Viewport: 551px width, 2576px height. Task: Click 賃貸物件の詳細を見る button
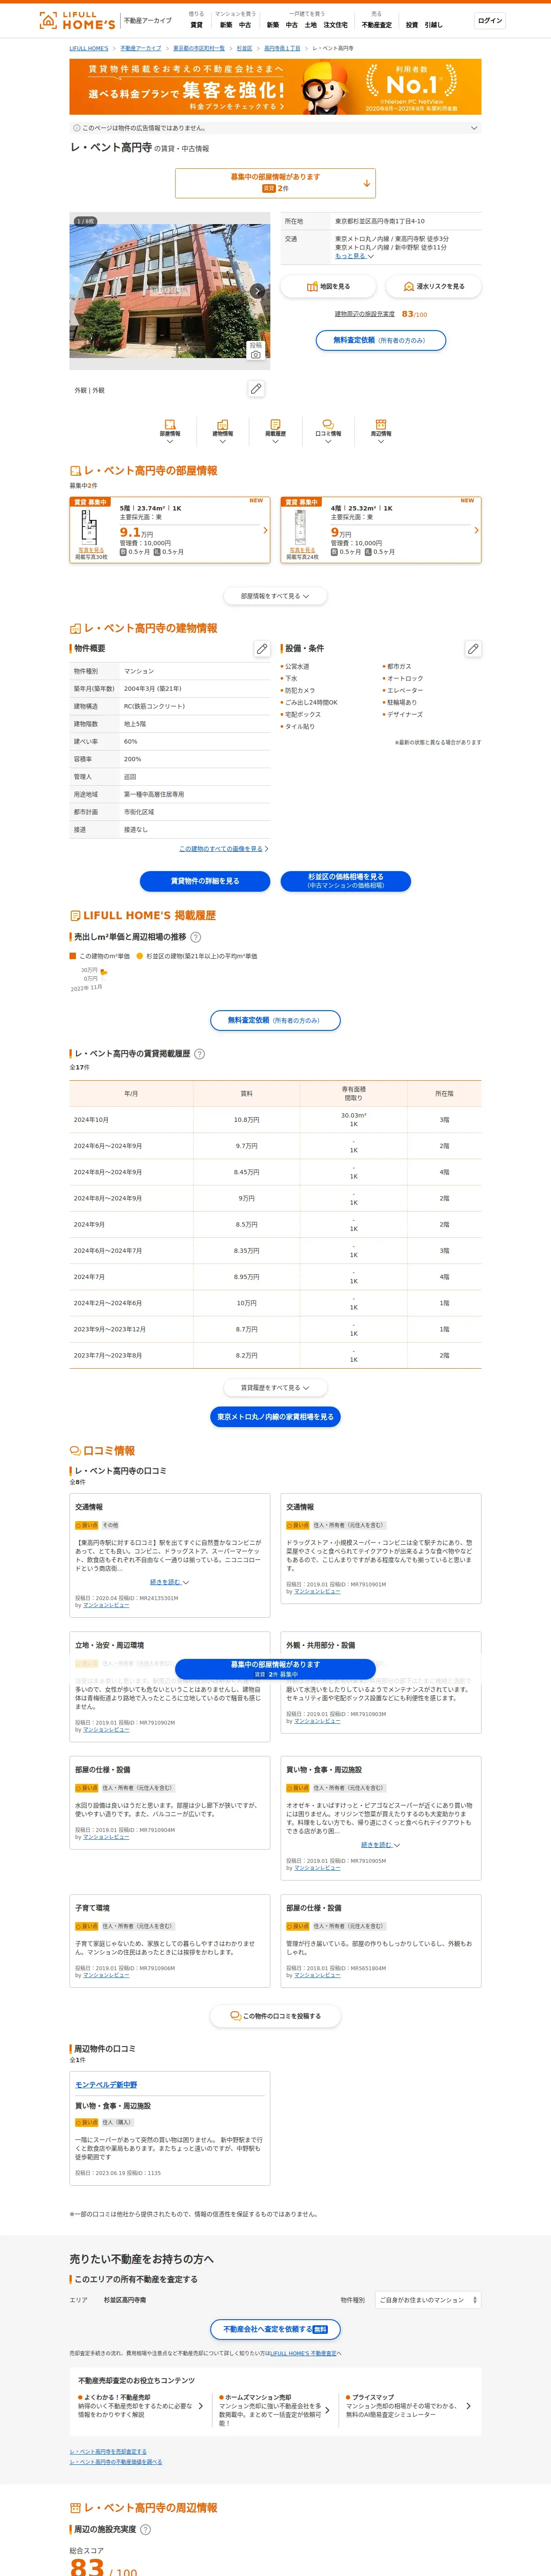pos(205,881)
